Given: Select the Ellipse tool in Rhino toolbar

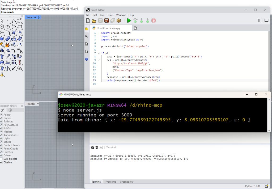Looking at the screenshot, I should (x=8, y=27).
